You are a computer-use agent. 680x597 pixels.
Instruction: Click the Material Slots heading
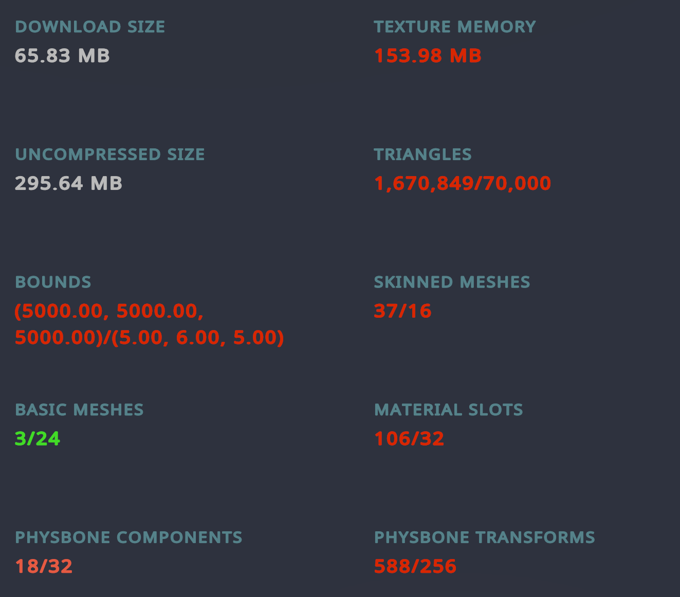(x=448, y=410)
